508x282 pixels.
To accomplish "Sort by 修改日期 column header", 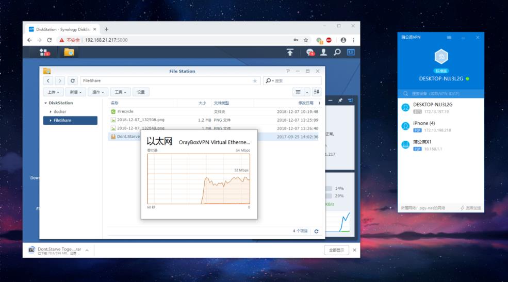I will (306, 103).
